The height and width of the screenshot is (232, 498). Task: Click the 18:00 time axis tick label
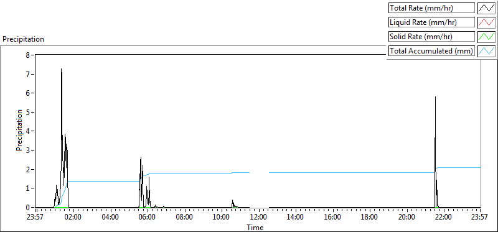click(369, 218)
